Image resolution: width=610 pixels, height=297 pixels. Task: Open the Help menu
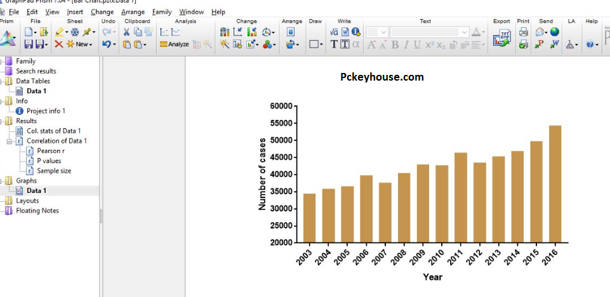(x=218, y=12)
